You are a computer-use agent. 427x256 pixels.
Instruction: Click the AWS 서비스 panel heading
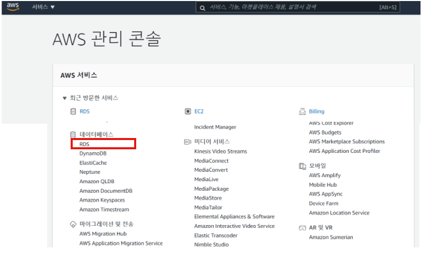coord(79,75)
